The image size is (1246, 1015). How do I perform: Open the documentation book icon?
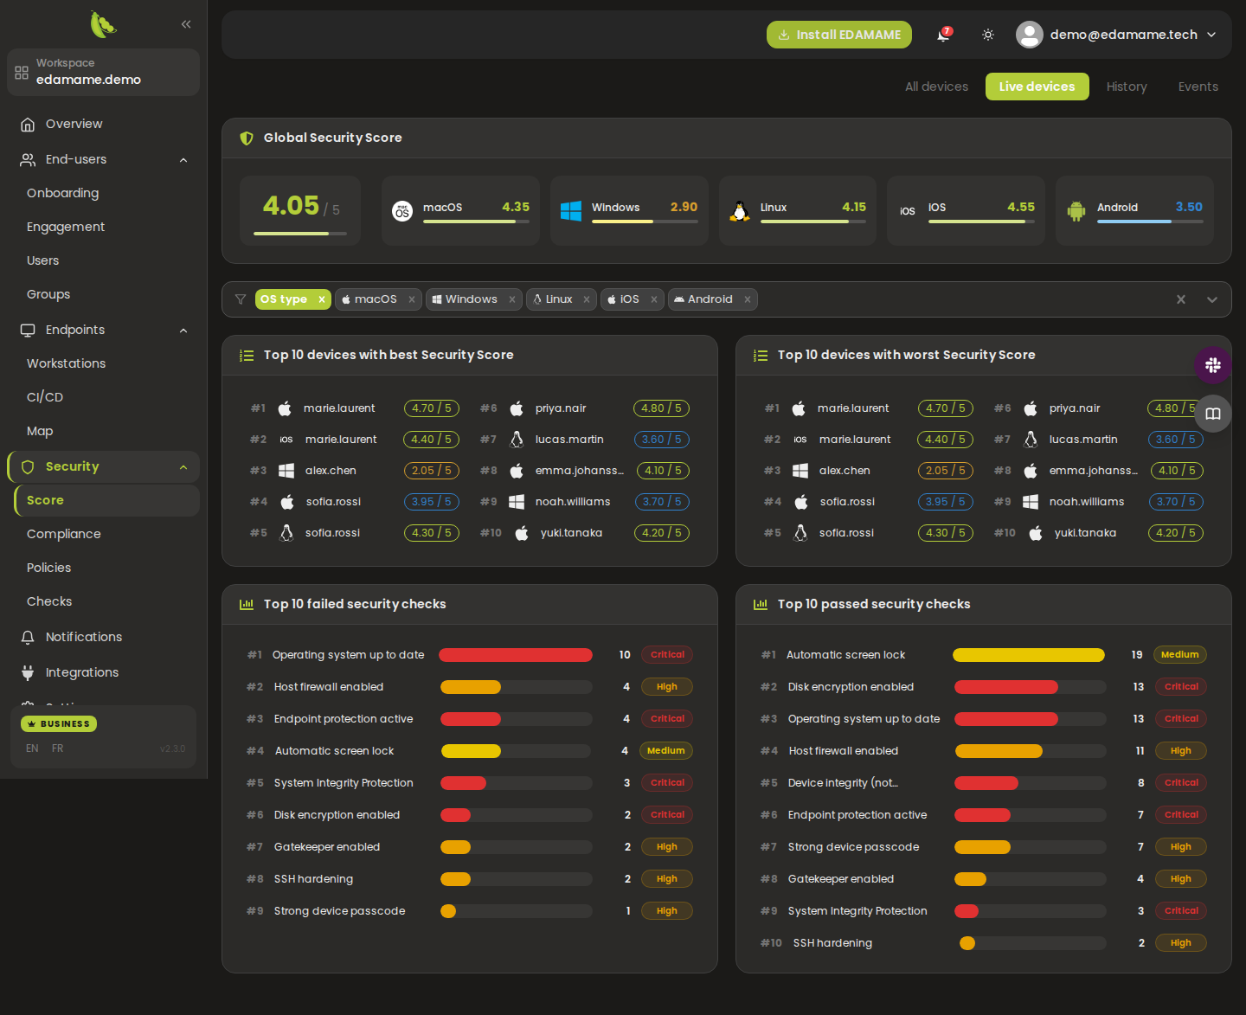click(1213, 414)
